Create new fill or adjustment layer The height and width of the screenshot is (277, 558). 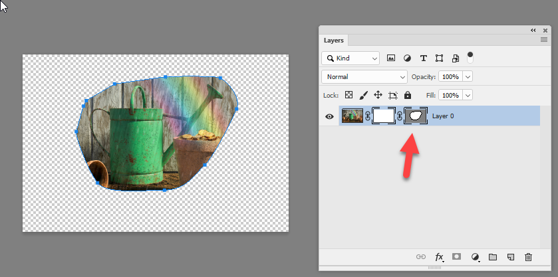coord(475,257)
